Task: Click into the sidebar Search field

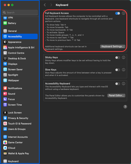Action: [x=20, y=12]
